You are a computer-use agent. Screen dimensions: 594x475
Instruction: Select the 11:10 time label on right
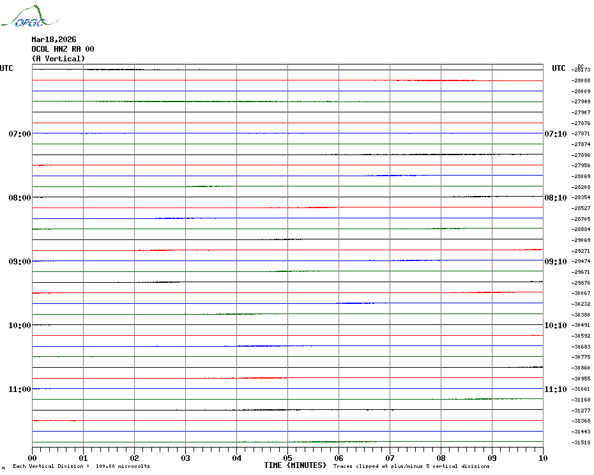coord(555,389)
